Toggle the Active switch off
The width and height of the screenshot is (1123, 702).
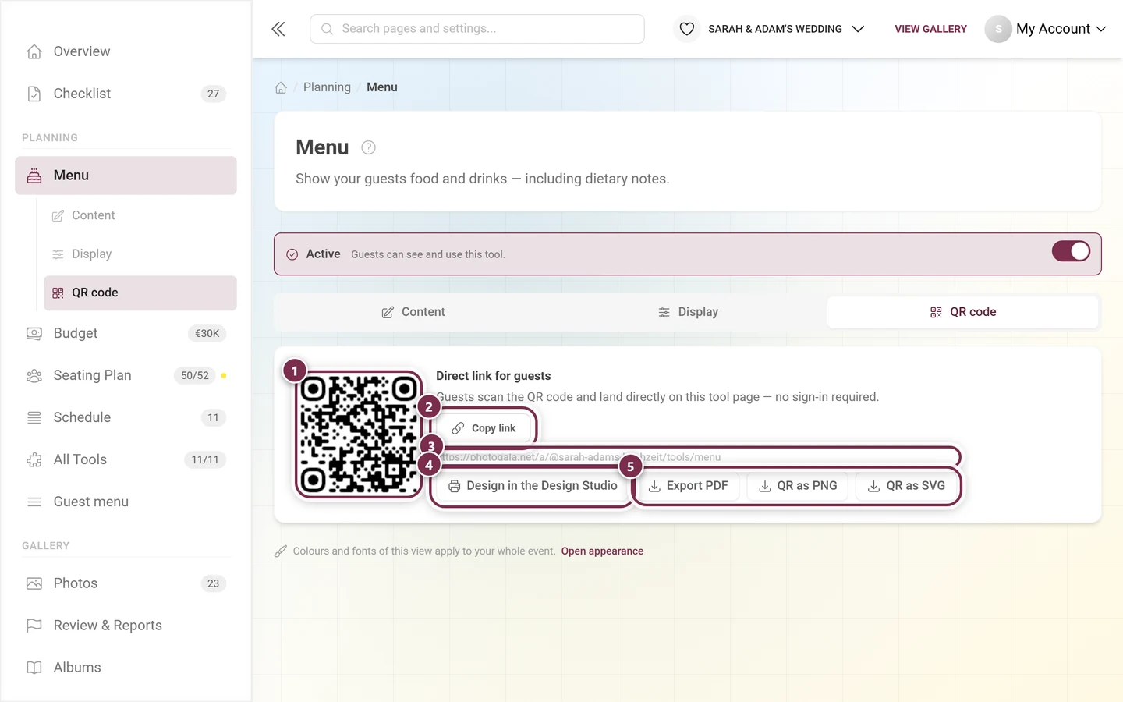[x=1071, y=251]
